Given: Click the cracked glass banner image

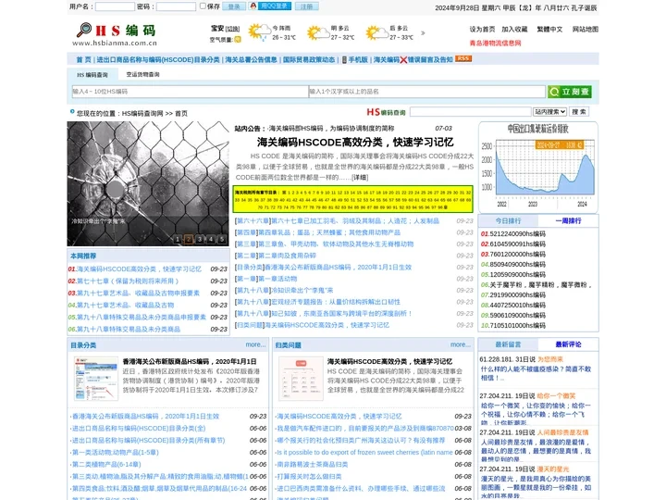Looking at the screenshot, I should [x=148, y=183].
